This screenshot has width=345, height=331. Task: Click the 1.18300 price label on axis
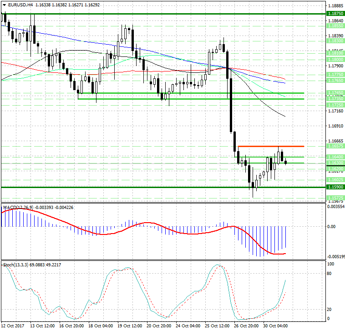coord(335,41)
